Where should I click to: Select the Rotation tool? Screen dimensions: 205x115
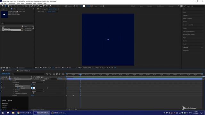(23, 6)
